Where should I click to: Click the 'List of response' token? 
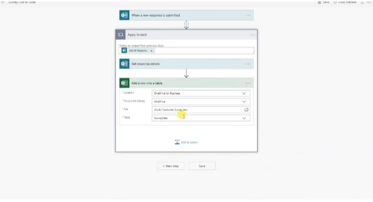(138, 50)
